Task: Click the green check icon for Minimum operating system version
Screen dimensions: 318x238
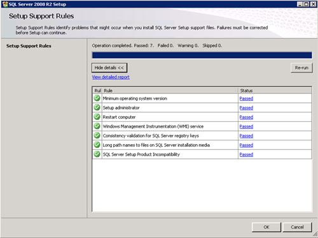Action: click(97, 98)
